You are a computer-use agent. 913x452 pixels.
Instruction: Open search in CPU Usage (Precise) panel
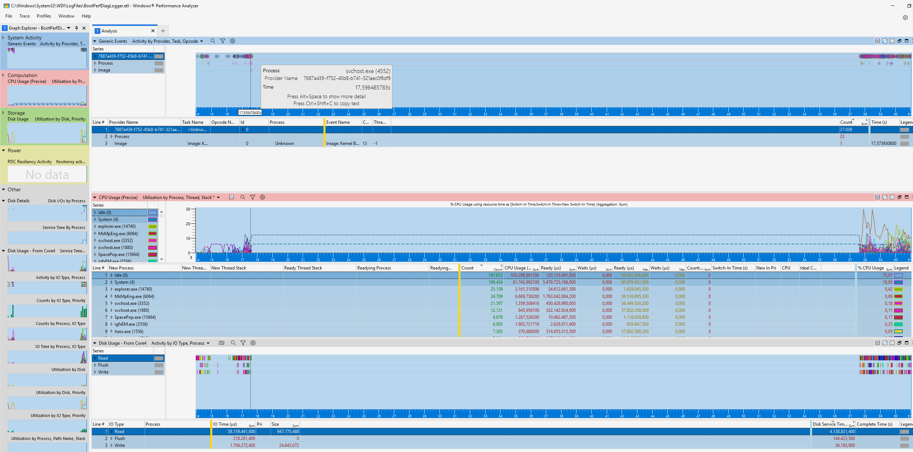click(242, 198)
